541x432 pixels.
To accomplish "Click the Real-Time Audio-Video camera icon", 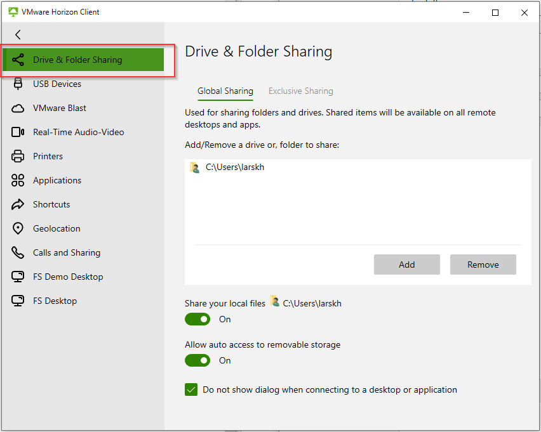I will click(18, 133).
